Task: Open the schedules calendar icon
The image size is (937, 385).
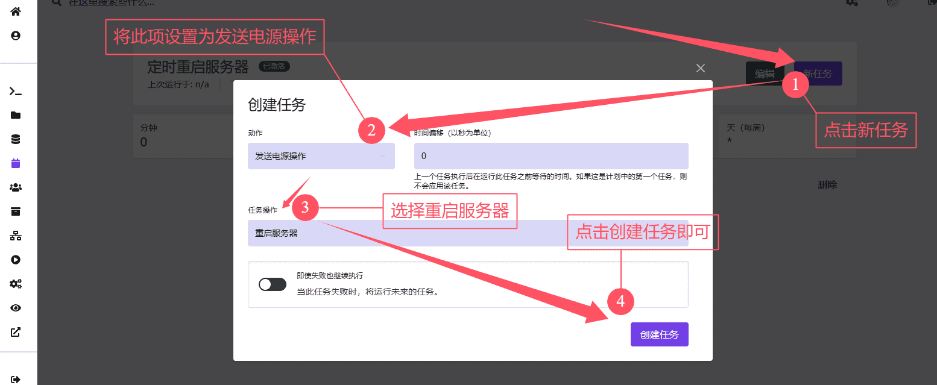Action: (16, 163)
